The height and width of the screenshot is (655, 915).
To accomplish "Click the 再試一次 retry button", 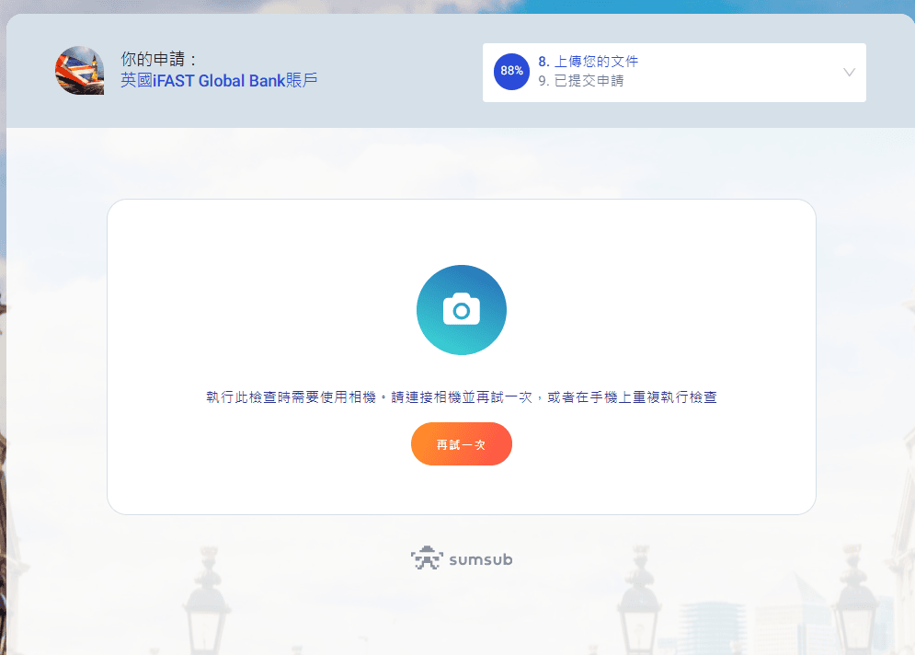I will (x=461, y=444).
